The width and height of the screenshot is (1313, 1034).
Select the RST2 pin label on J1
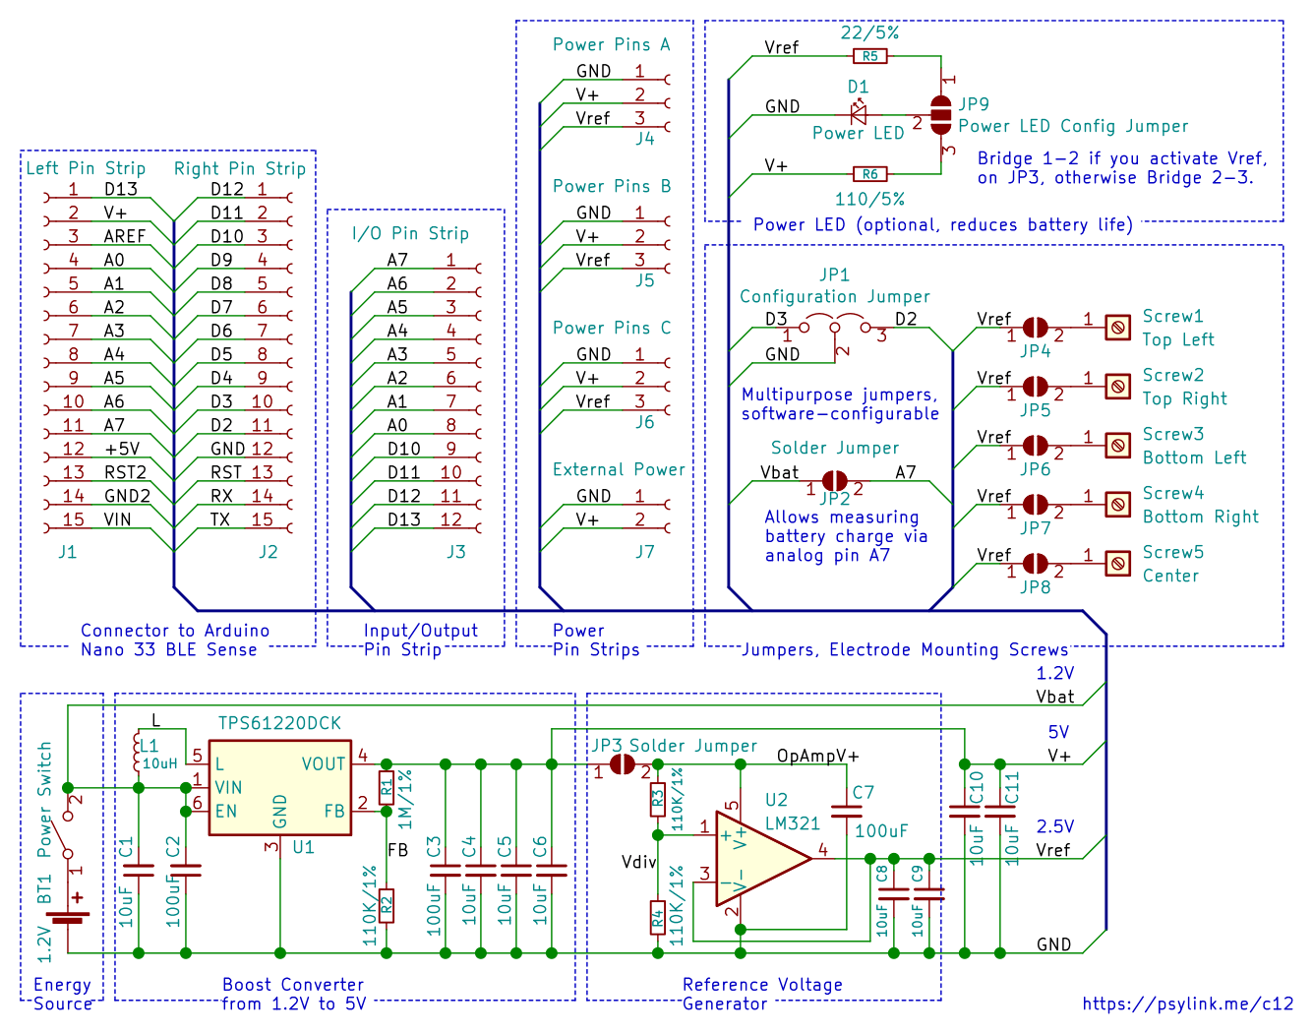coord(125,472)
